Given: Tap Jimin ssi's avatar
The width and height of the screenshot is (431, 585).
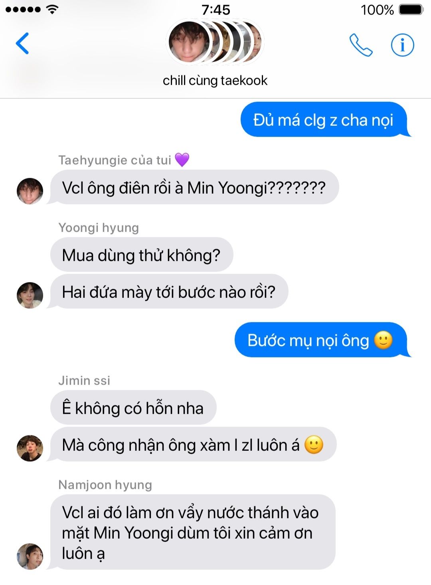Looking at the screenshot, I should tap(30, 448).
